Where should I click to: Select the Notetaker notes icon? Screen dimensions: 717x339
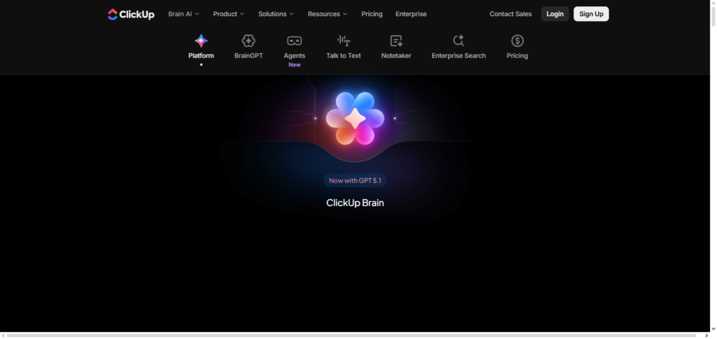point(396,41)
